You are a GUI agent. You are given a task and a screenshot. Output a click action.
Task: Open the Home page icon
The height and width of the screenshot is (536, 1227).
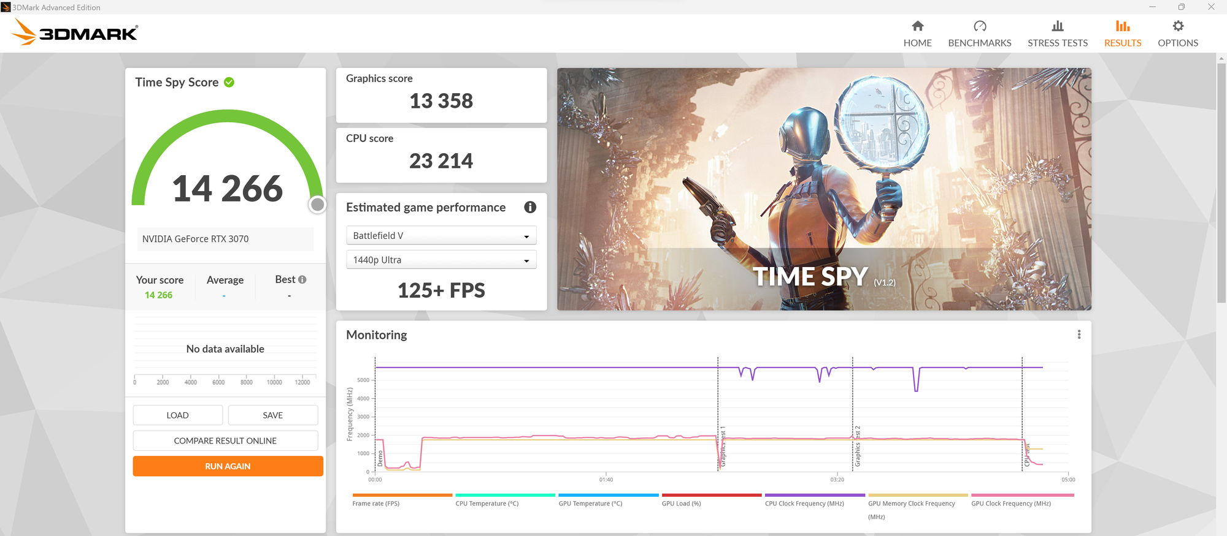[x=917, y=26]
